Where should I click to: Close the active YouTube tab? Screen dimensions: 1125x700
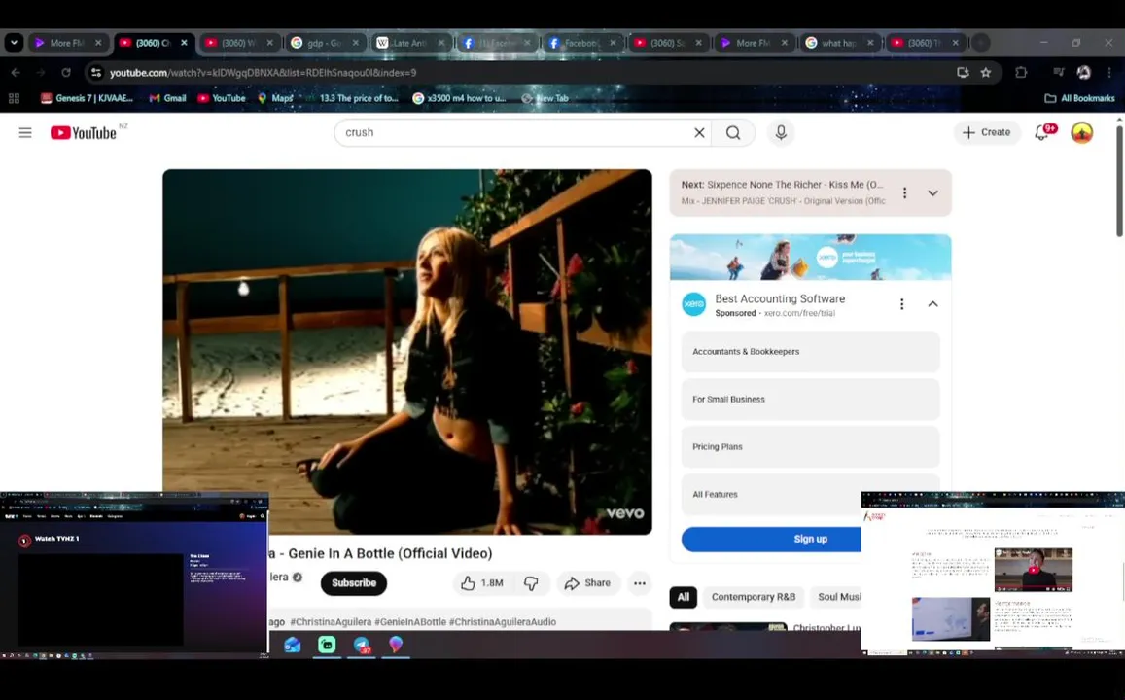[x=185, y=43]
